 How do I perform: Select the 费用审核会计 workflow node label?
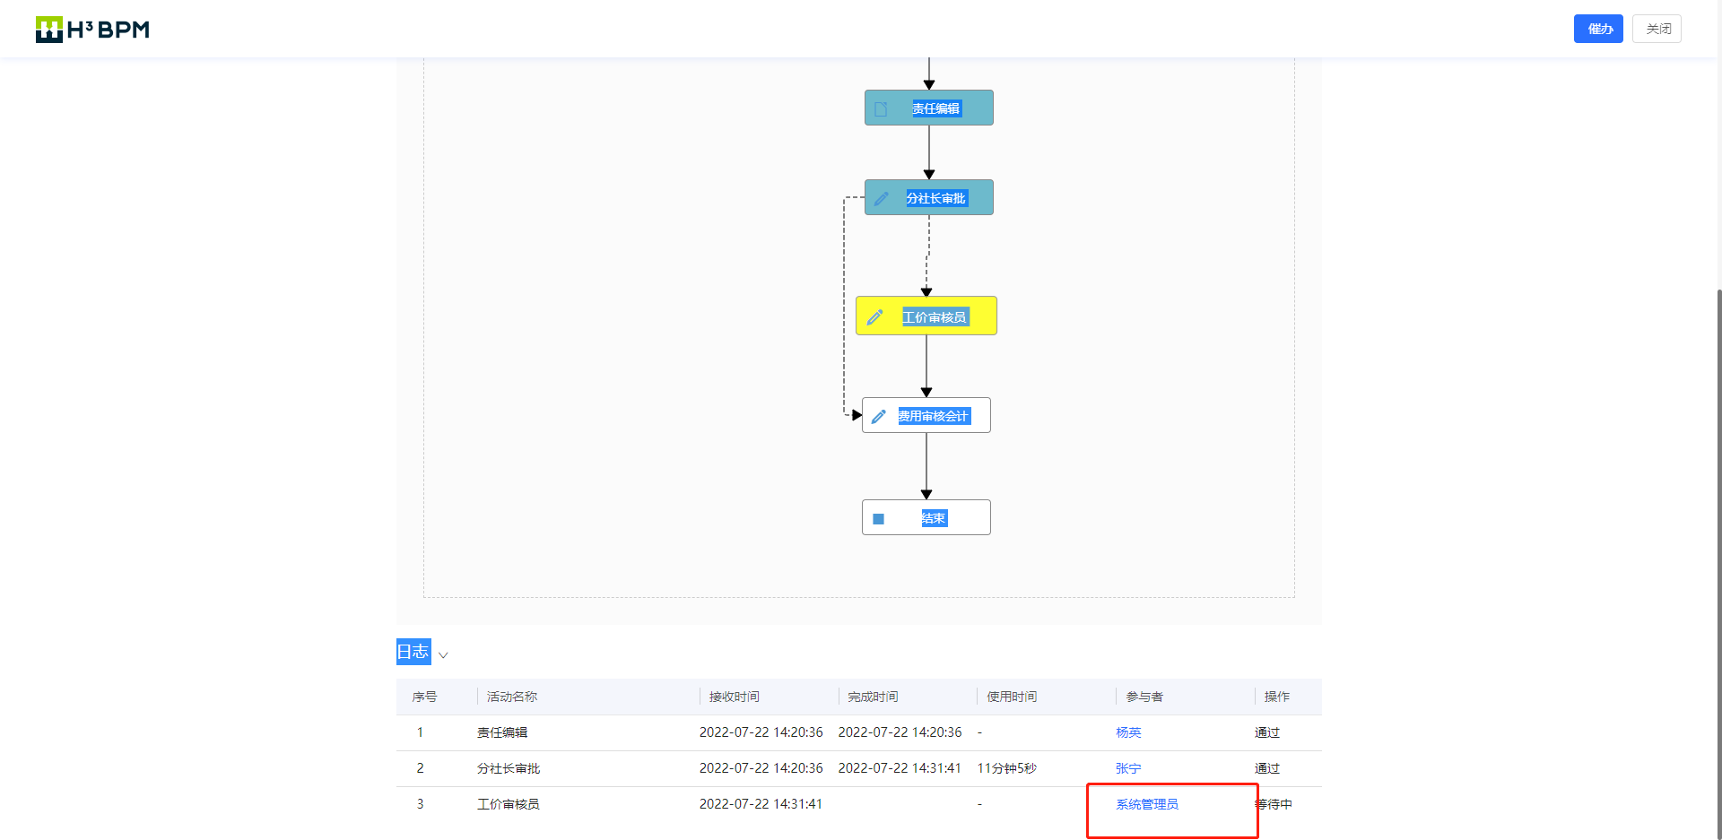(934, 416)
